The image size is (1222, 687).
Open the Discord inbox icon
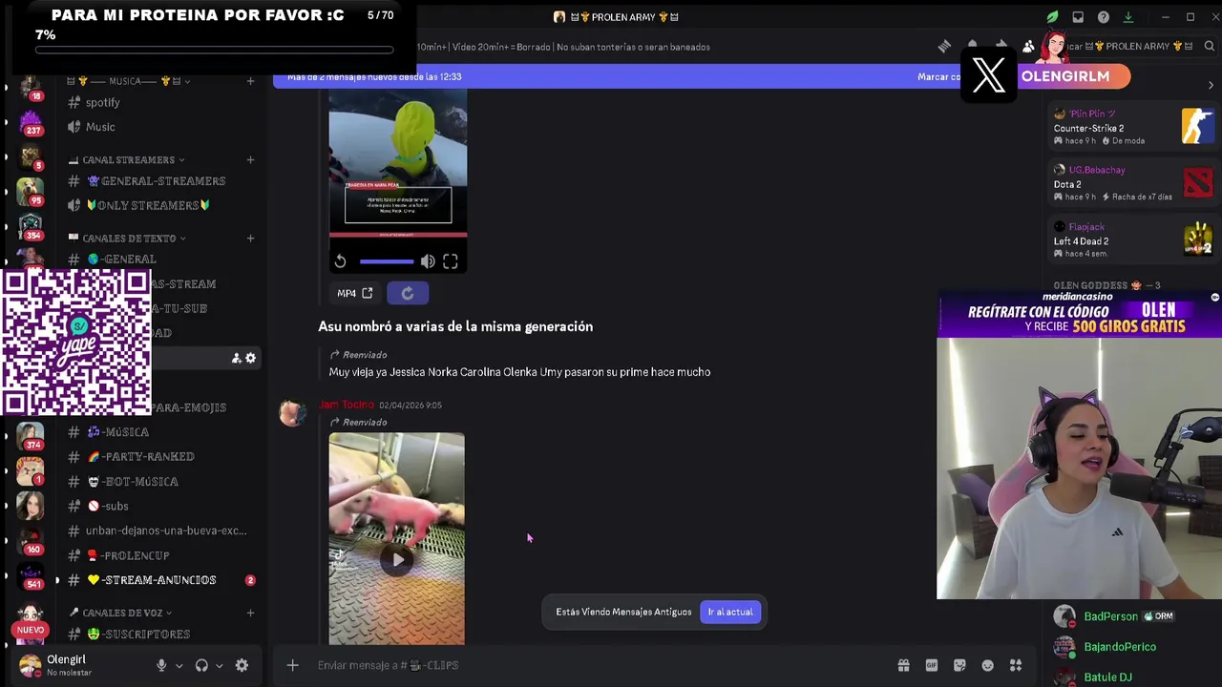pyautogui.click(x=1078, y=16)
